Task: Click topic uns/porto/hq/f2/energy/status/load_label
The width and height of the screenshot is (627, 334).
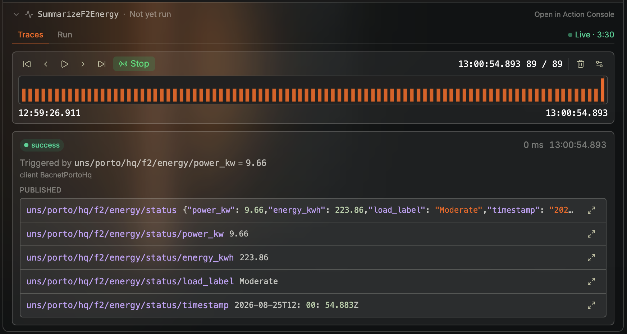Action: [x=130, y=281]
